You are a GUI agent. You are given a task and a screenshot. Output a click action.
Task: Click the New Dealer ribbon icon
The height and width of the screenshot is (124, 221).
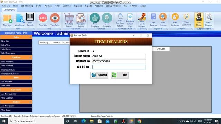click(199, 20)
